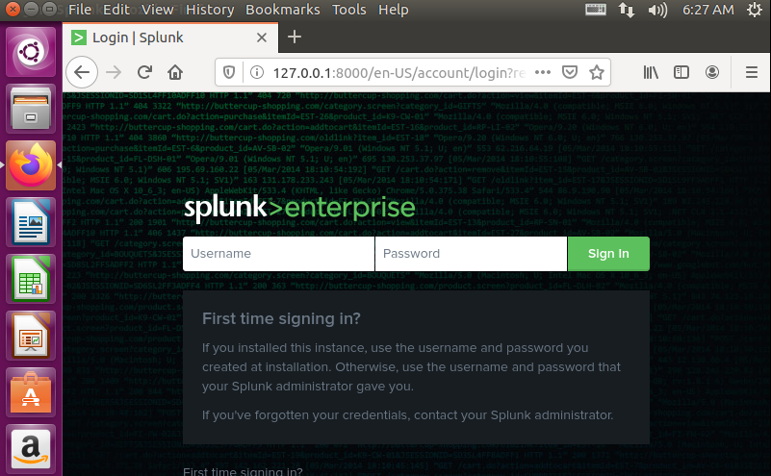Open the File menu
Image resolution: width=771 pixels, height=476 pixels.
point(80,10)
